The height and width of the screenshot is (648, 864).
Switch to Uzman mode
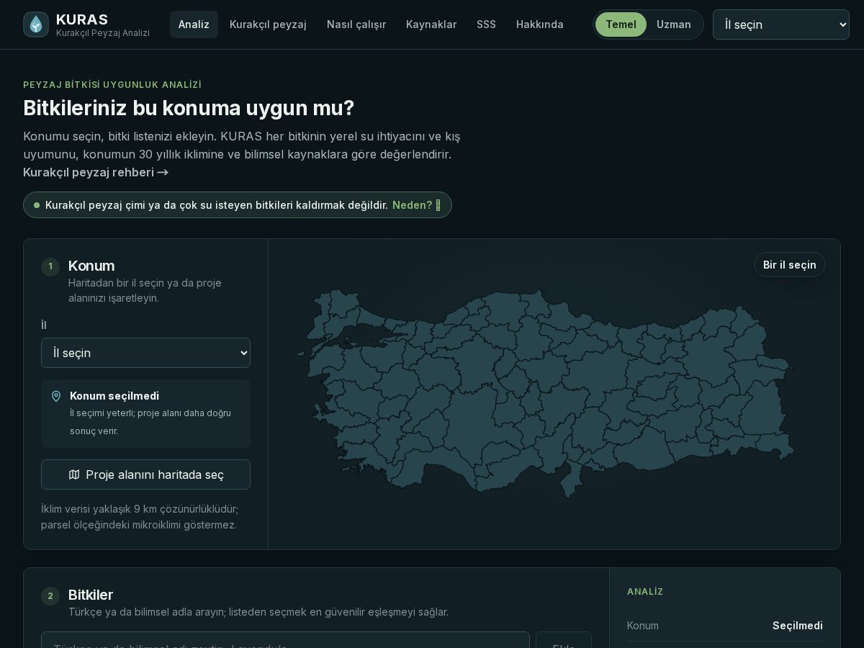(674, 24)
